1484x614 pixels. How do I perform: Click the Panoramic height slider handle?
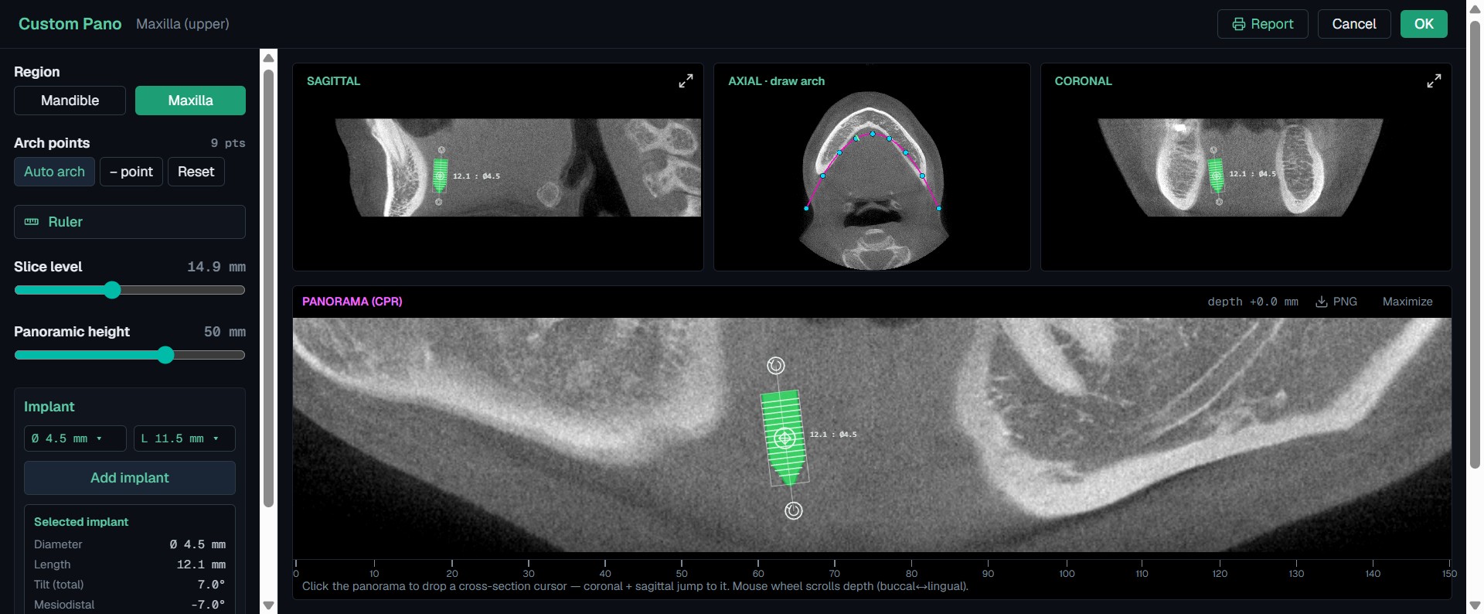coord(165,355)
